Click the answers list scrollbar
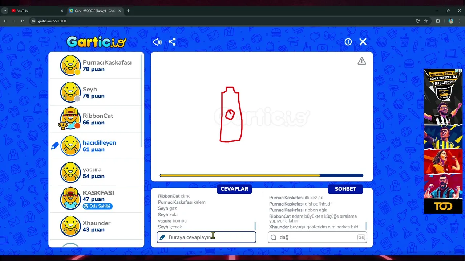 click(255, 226)
